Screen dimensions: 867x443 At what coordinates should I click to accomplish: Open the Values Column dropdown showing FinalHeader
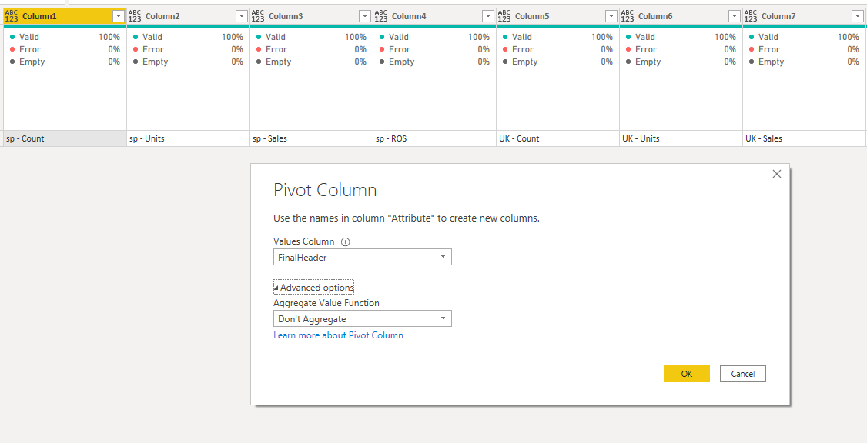tap(363, 257)
